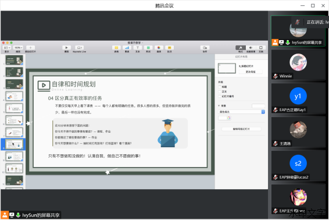Click the master slide layout thumbnail
This screenshot has height=220, width=329.
coord(227,68)
